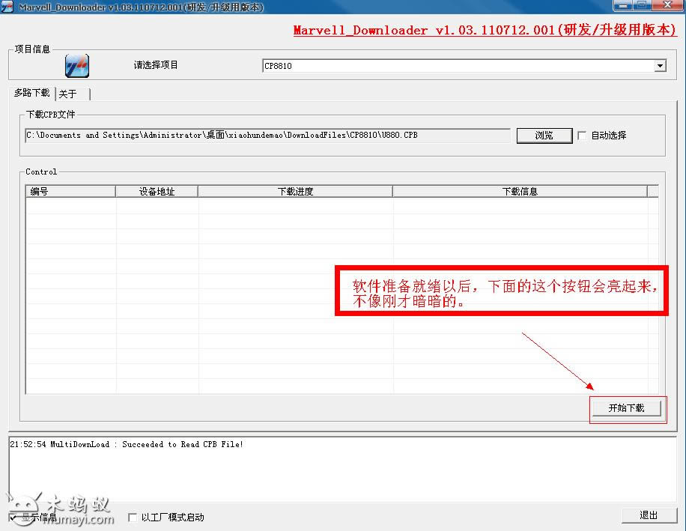The width and height of the screenshot is (686, 531).
Task: Maximize the Marvell_Downloader window
Action: point(641,5)
